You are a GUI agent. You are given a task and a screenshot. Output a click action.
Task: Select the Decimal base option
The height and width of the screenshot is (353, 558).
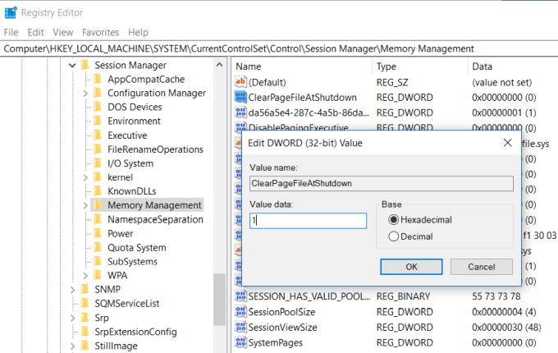pyautogui.click(x=394, y=236)
